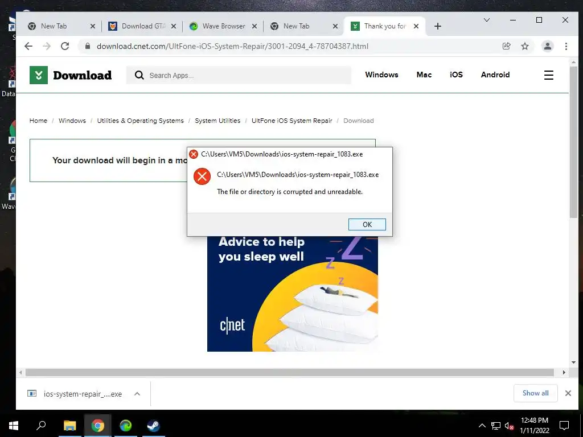Viewport: 583px width, 437px height.
Task: Open the Chrome profile avatar
Action: 547,46
